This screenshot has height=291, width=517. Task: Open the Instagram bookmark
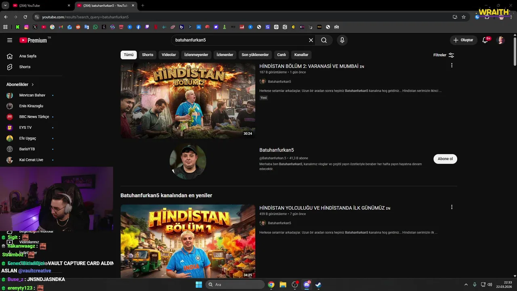(26, 27)
